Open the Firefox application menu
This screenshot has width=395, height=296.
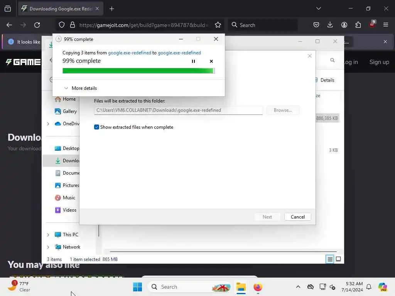[x=386, y=25]
